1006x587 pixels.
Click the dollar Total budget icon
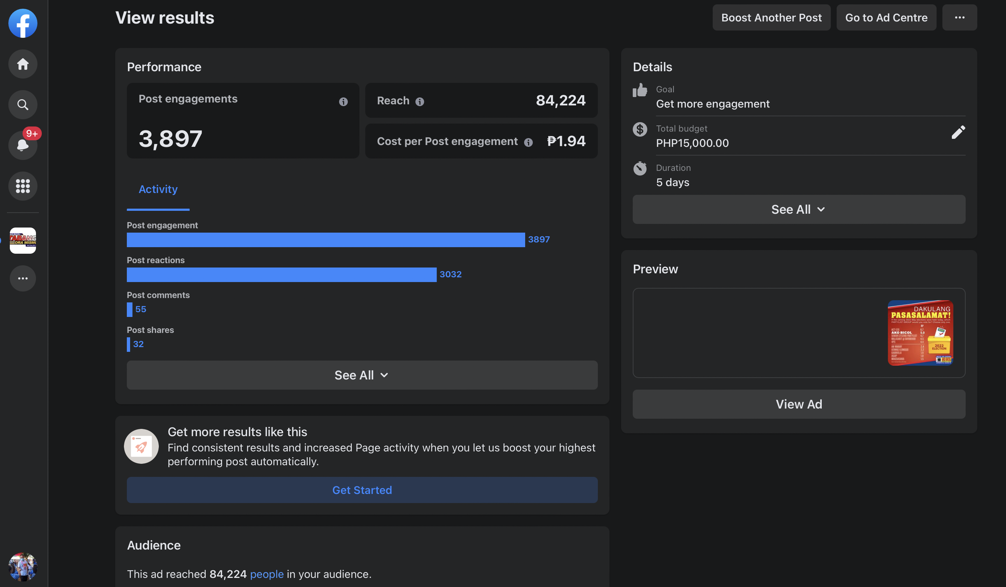click(x=640, y=129)
